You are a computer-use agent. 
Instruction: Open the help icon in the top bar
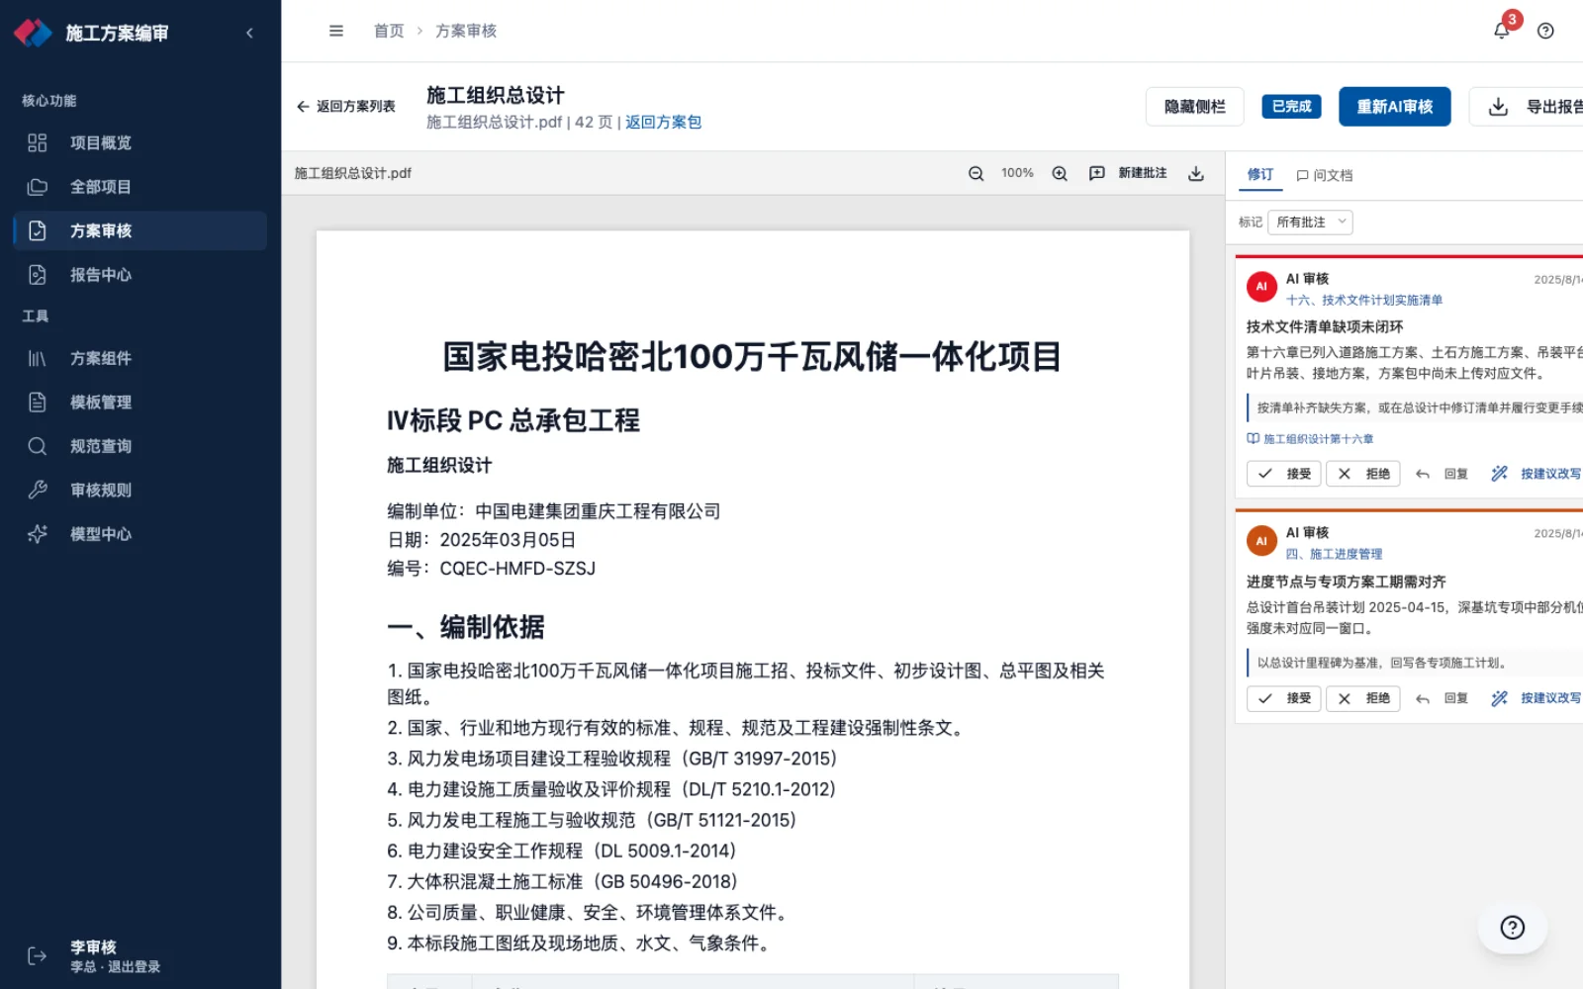coord(1545,31)
